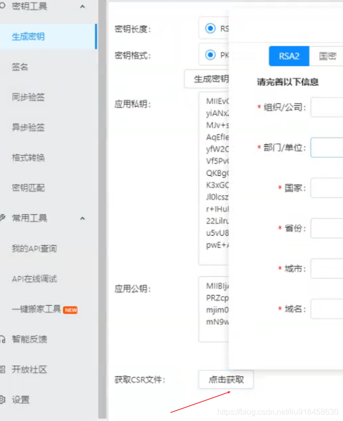Viewport: 343px width, 421px height.
Task: Select the RSA radio for 密钥长度
Action: tap(210, 28)
